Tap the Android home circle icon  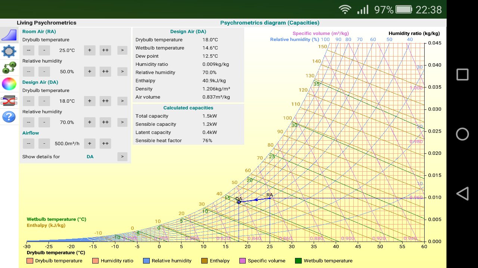pyautogui.click(x=462, y=134)
